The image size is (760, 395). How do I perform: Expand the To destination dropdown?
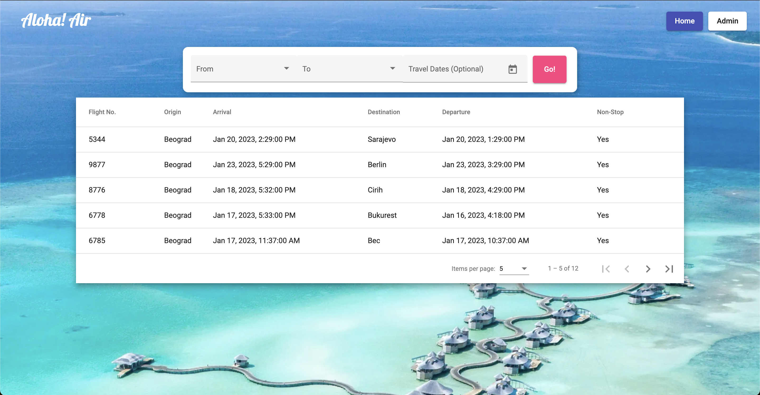(x=349, y=69)
